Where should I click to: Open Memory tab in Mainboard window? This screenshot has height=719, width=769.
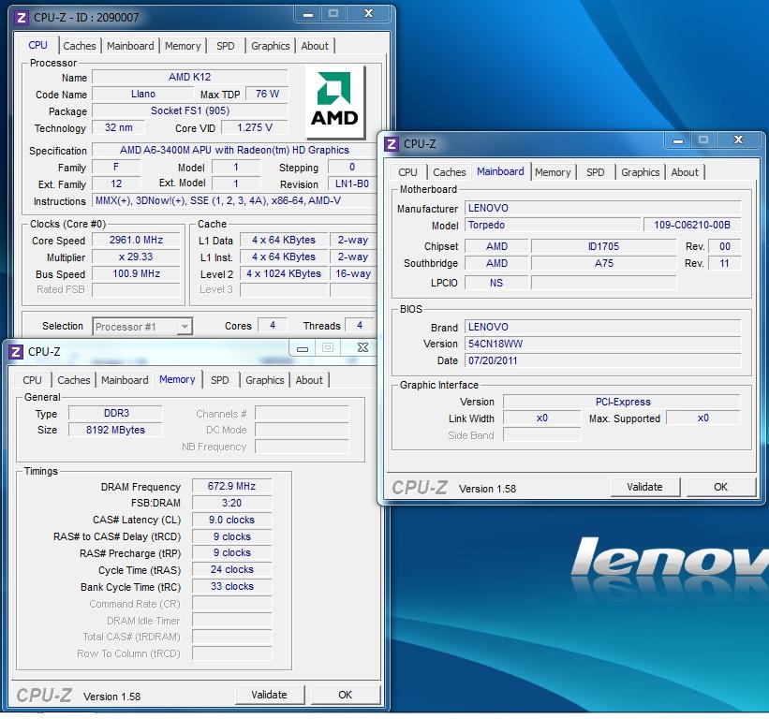[553, 172]
